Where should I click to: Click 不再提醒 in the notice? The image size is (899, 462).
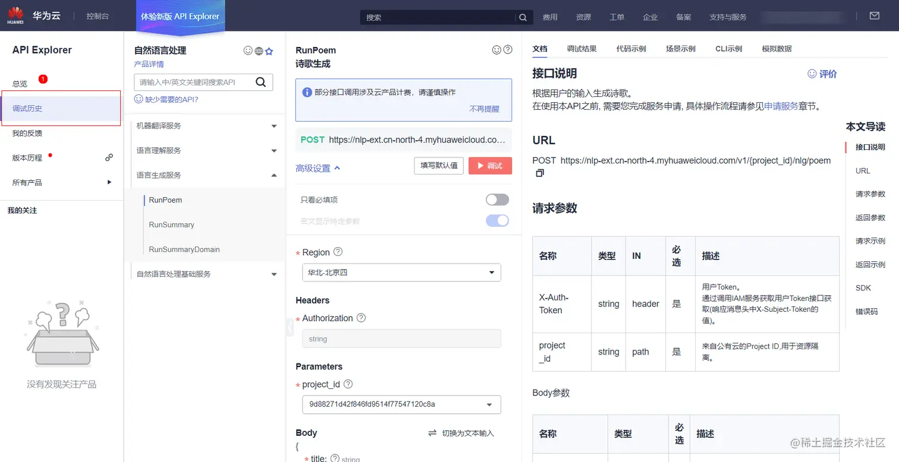(x=484, y=109)
